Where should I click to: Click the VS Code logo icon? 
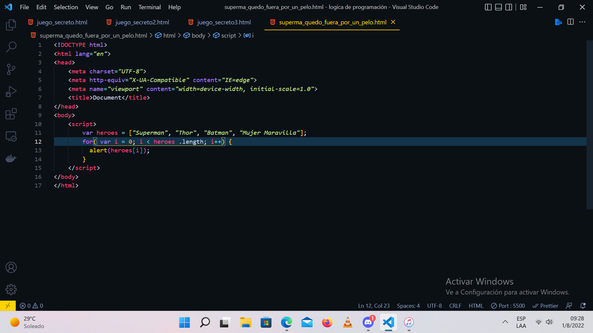pyautogui.click(x=8, y=7)
